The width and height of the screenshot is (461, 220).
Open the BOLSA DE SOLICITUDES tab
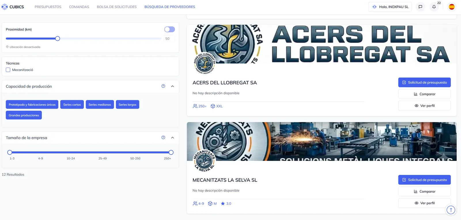[117, 7]
